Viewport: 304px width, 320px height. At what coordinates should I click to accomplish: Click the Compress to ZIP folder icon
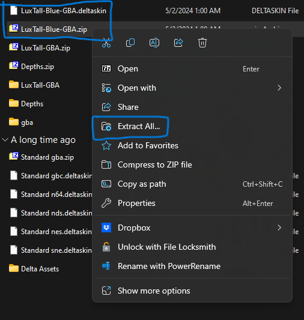106,165
